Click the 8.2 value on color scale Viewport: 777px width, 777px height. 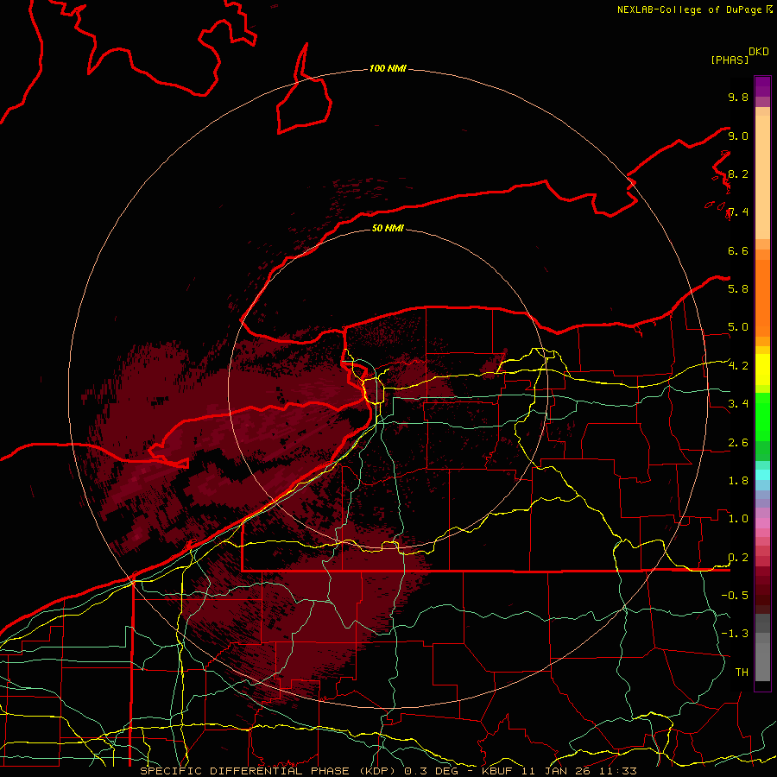pyautogui.click(x=738, y=174)
